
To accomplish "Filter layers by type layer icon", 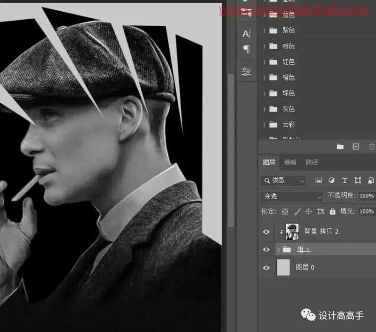I will (x=345, y=180).
